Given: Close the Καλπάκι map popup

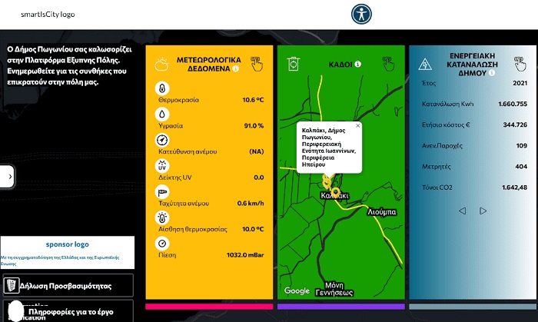Looking at the screenshot, I should pyautogui.click(x=357, y=125).
